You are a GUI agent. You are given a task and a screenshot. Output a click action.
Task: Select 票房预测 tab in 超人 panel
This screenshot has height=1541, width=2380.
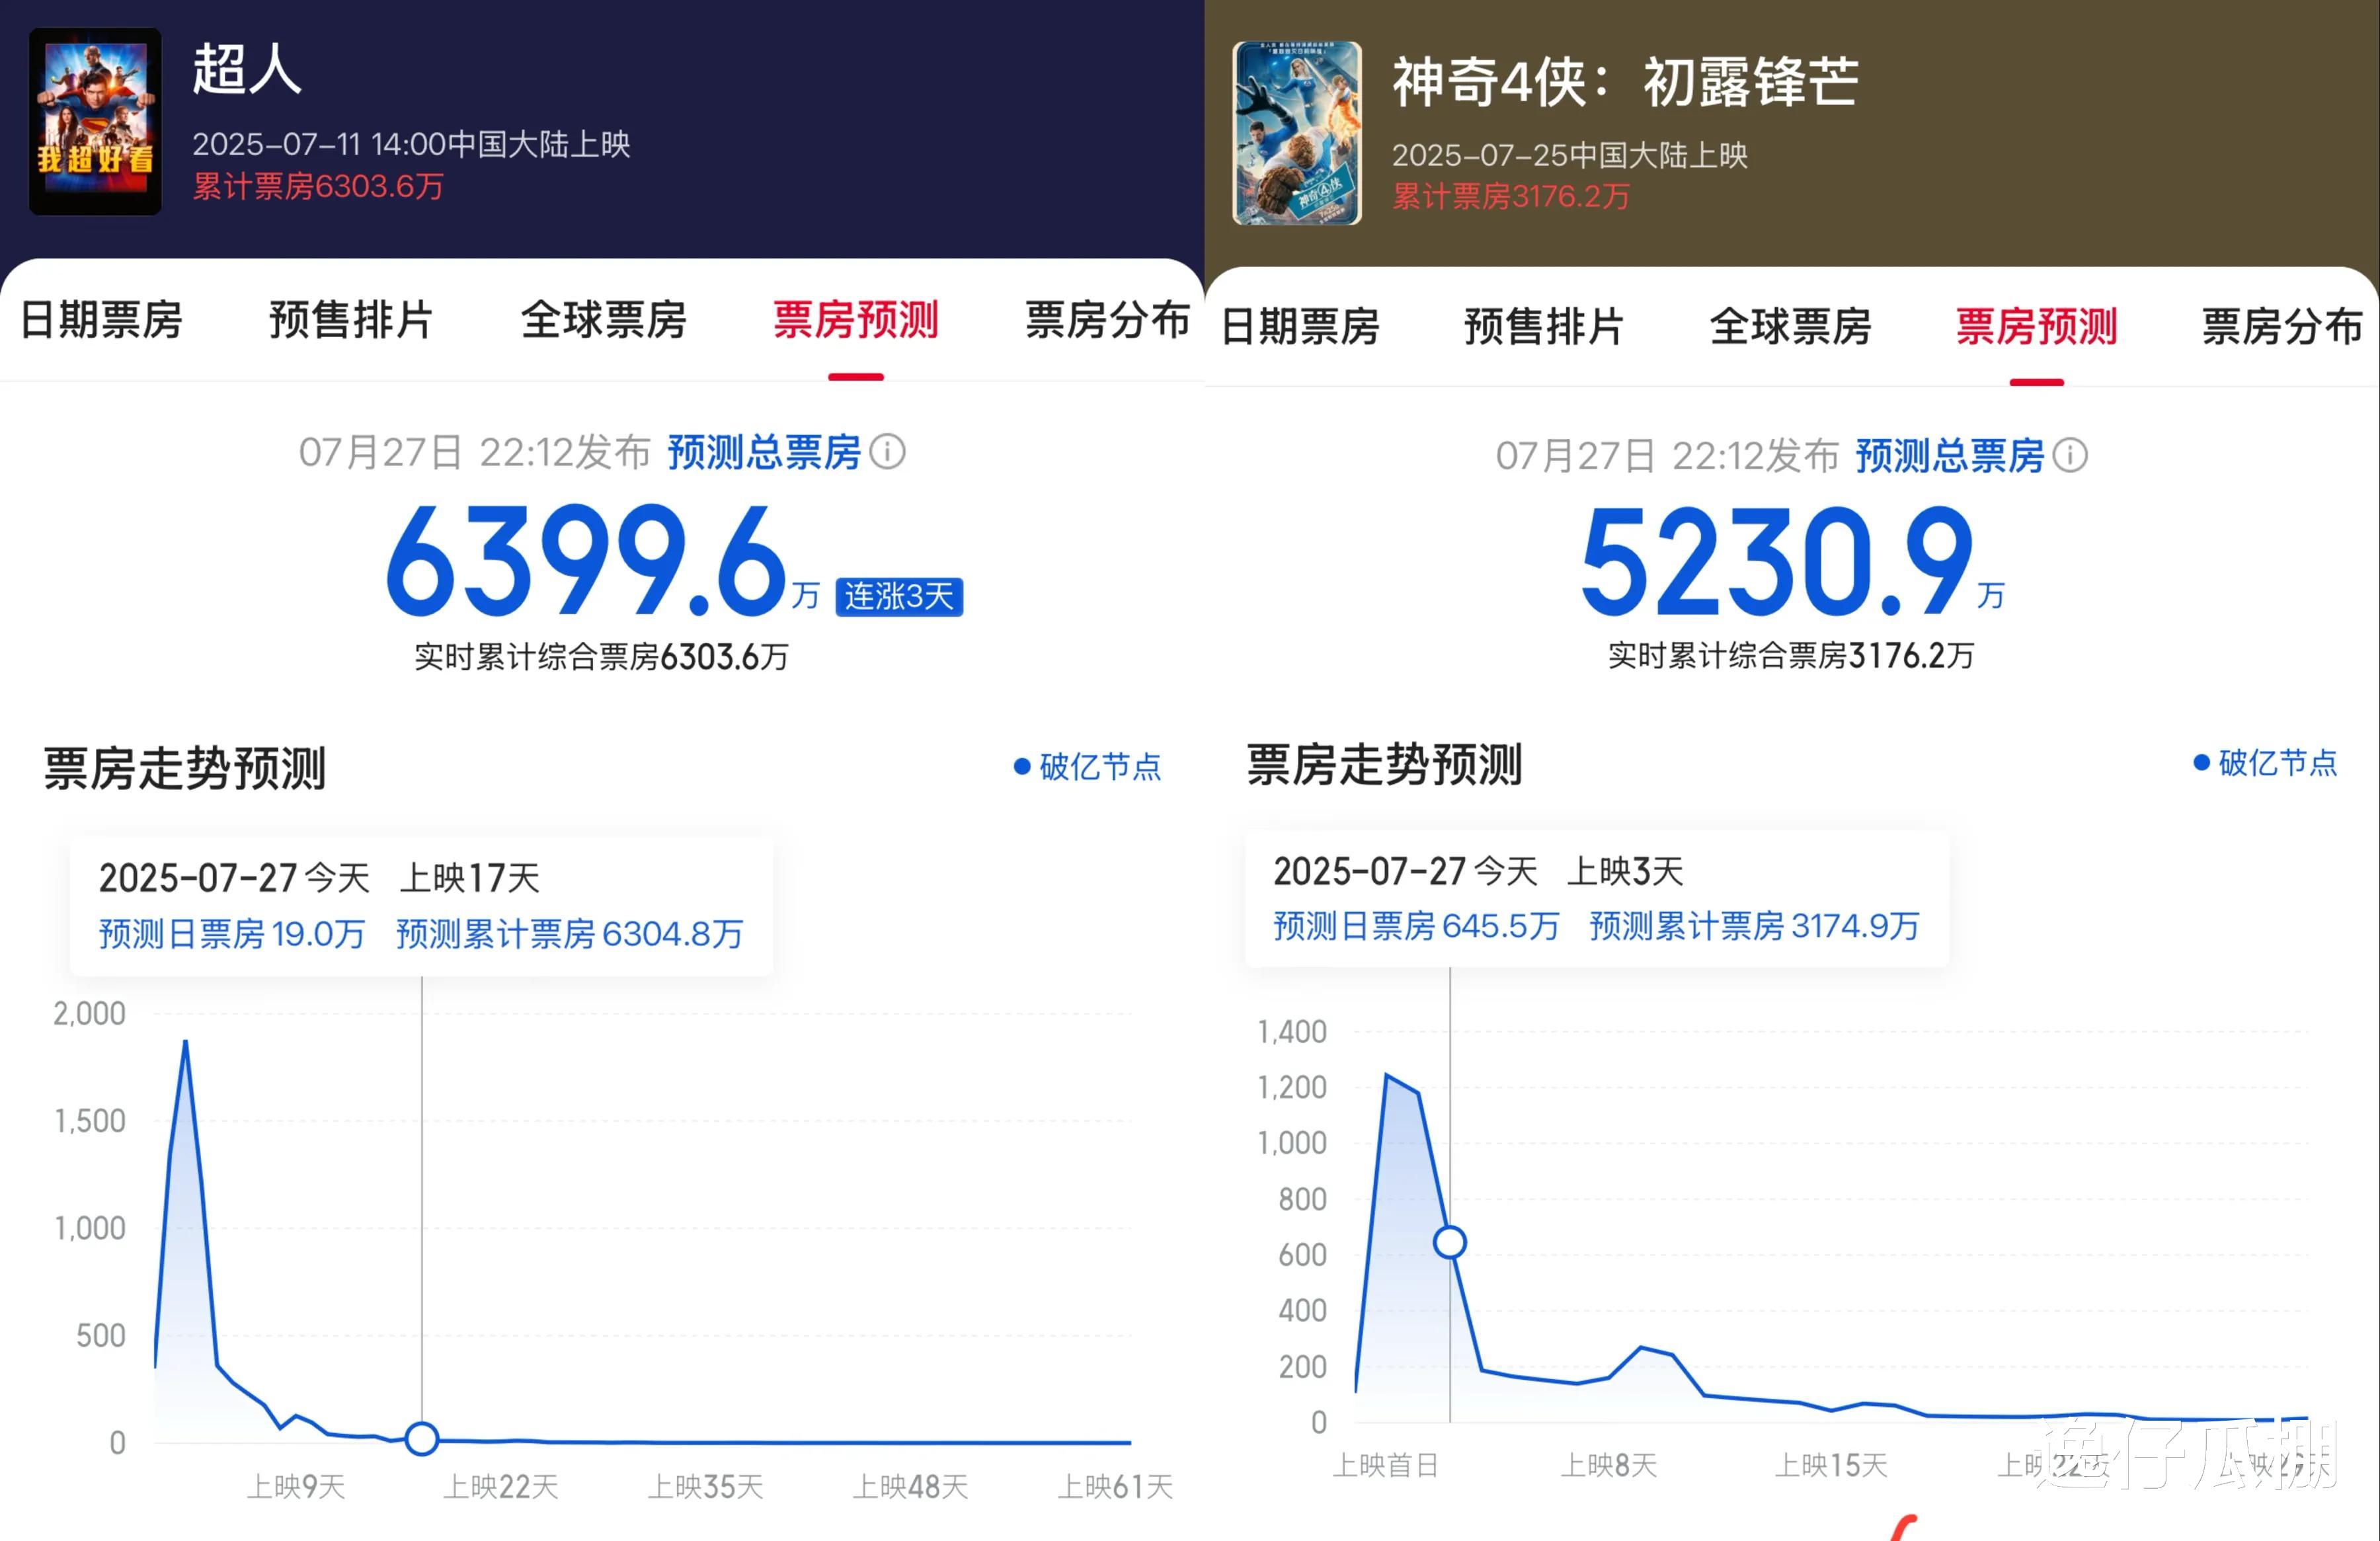(x=856, y=321)
